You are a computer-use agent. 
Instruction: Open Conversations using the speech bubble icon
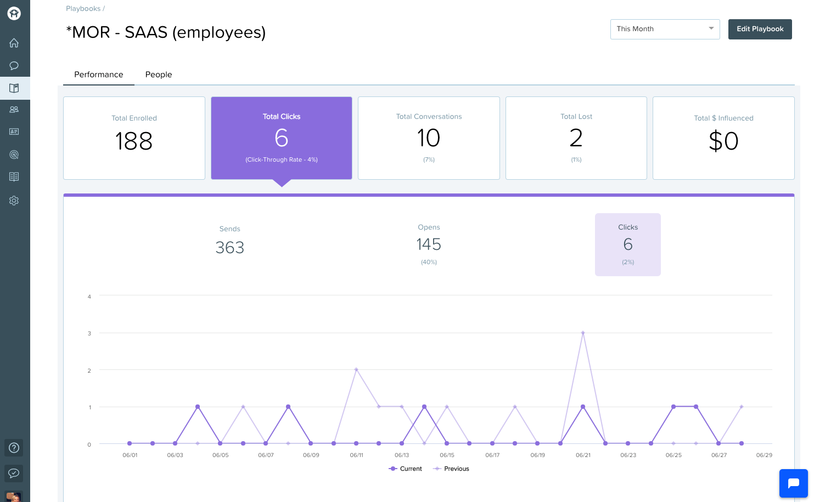click(x=14, y=66)
